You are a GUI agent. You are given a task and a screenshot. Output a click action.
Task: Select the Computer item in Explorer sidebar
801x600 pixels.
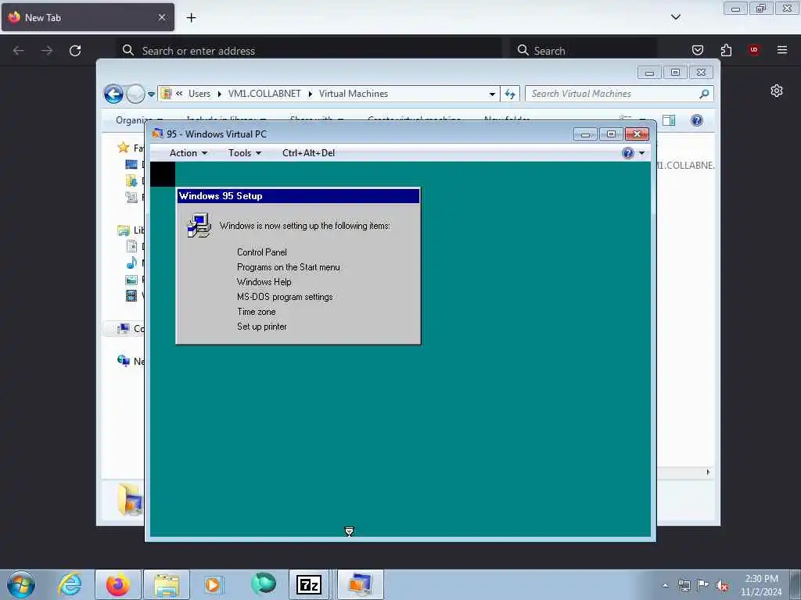(x=124, y=329)
